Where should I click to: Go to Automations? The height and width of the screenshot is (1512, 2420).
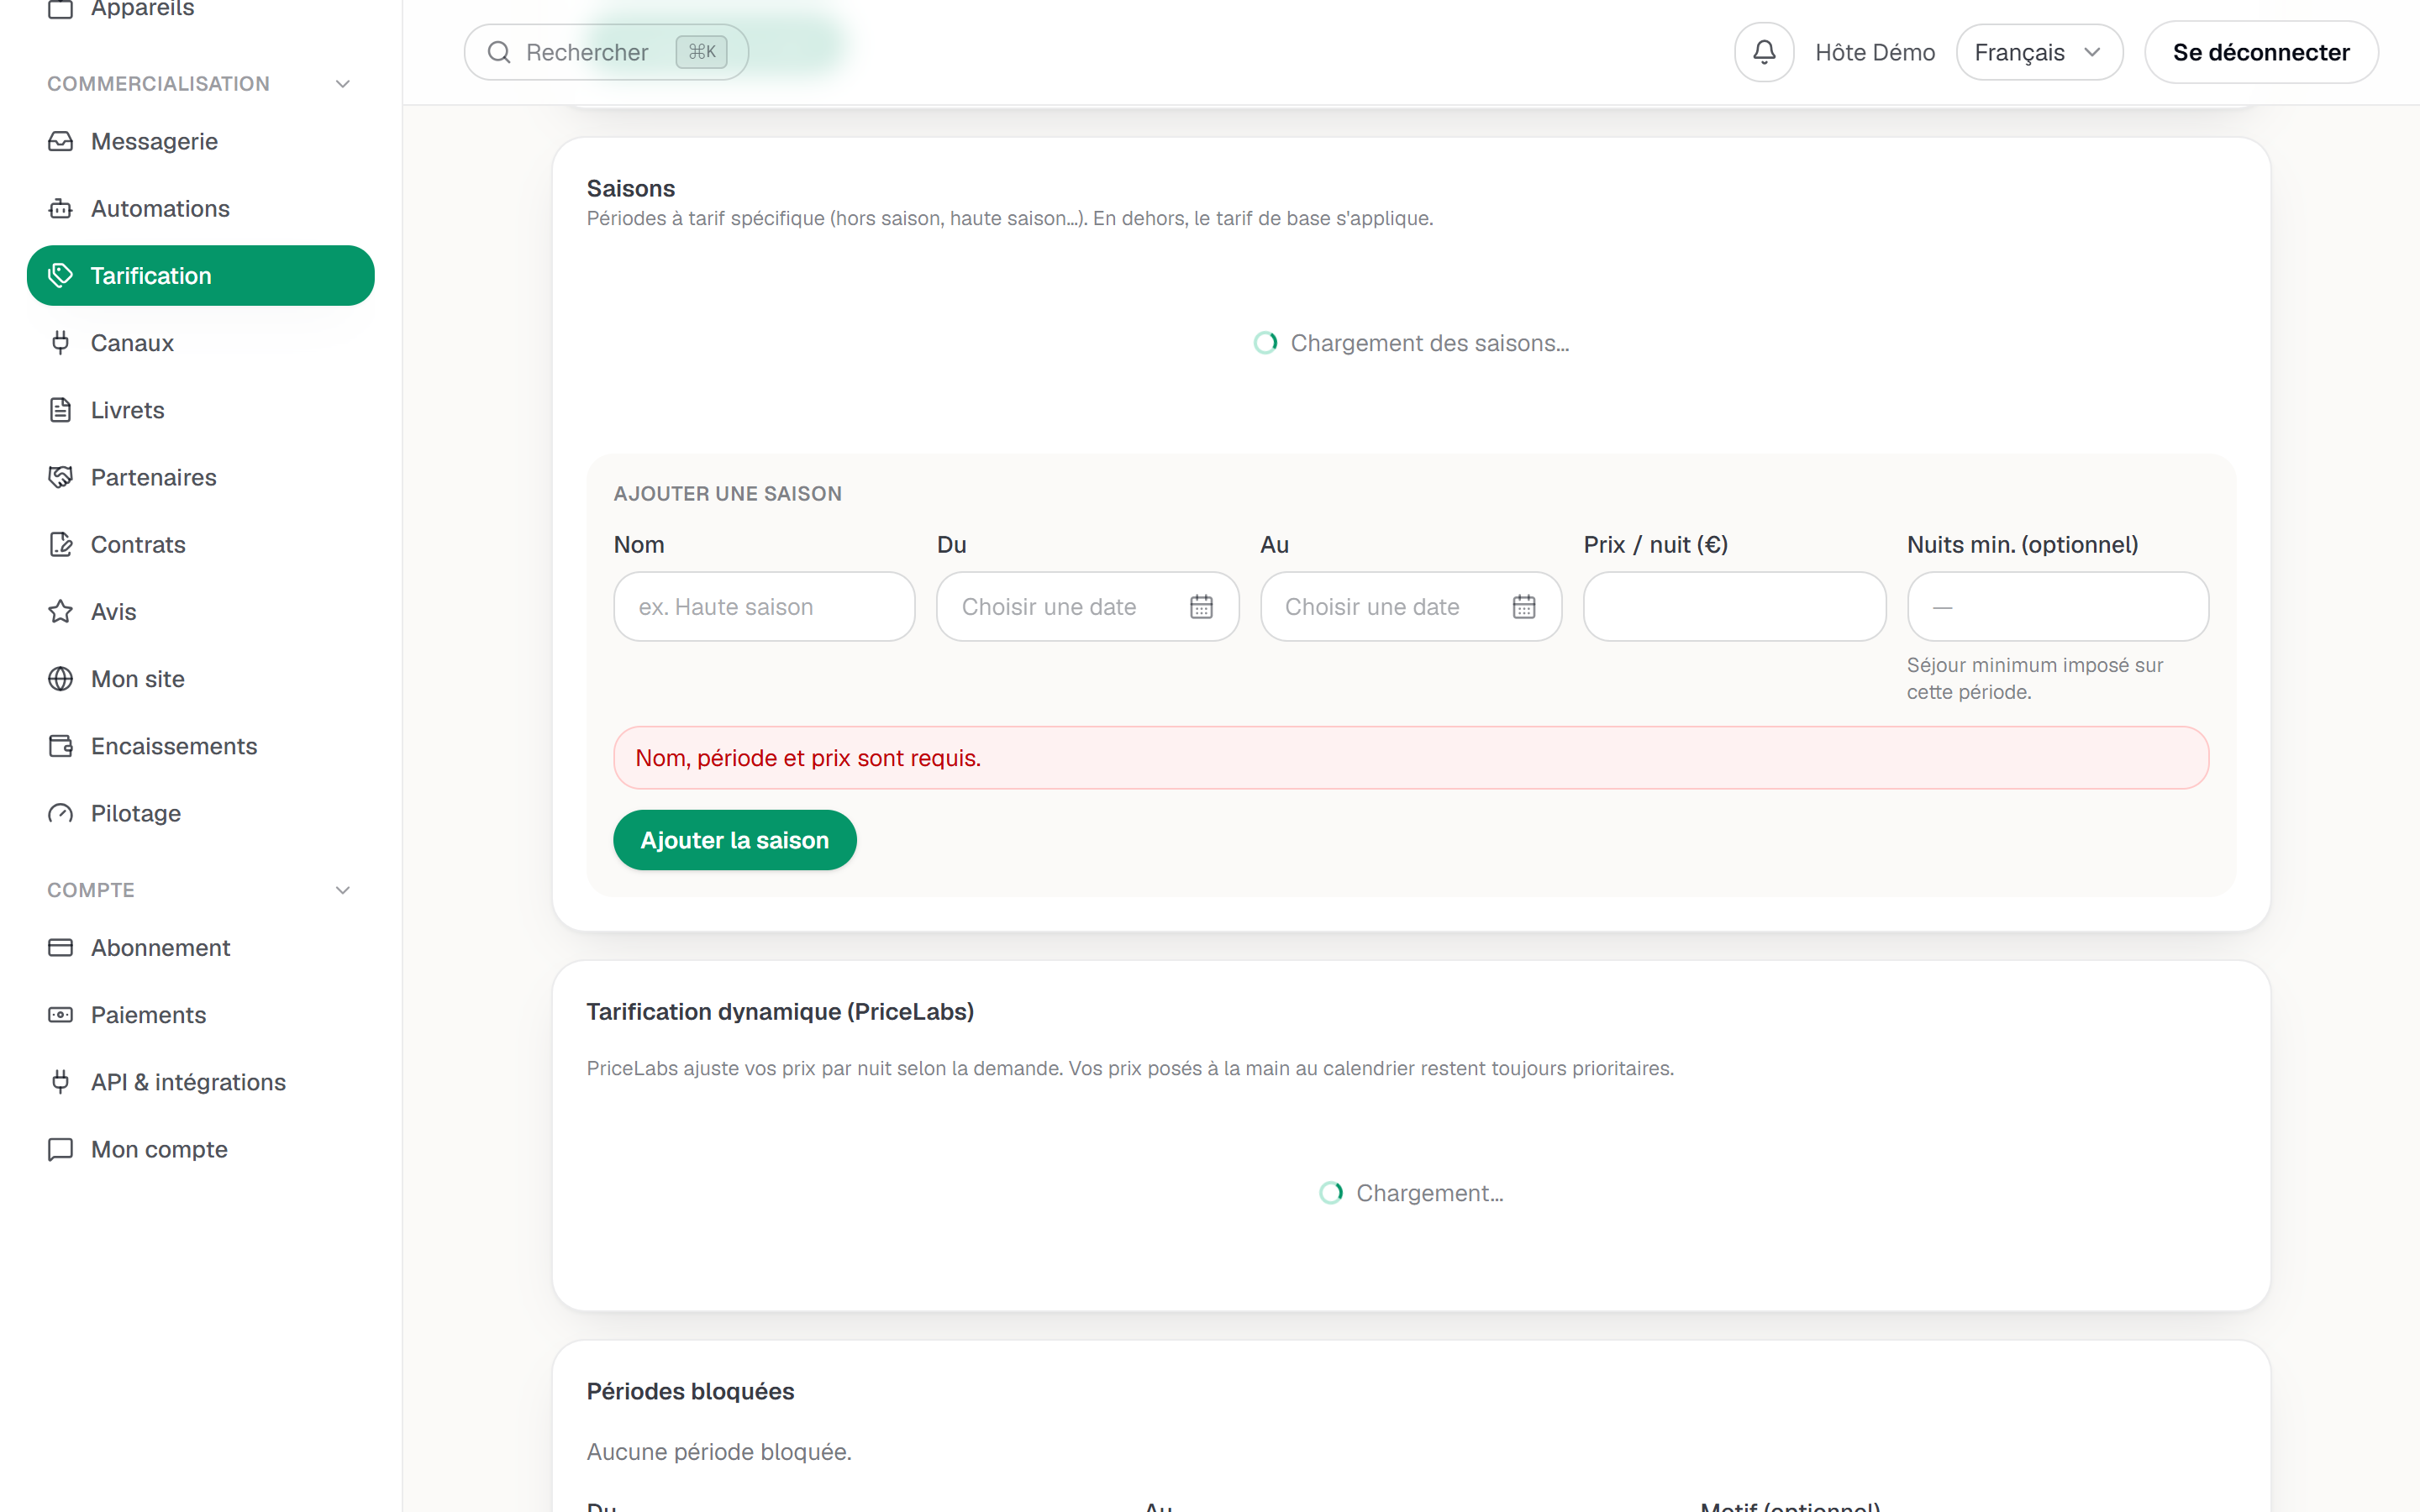[201, 208]
